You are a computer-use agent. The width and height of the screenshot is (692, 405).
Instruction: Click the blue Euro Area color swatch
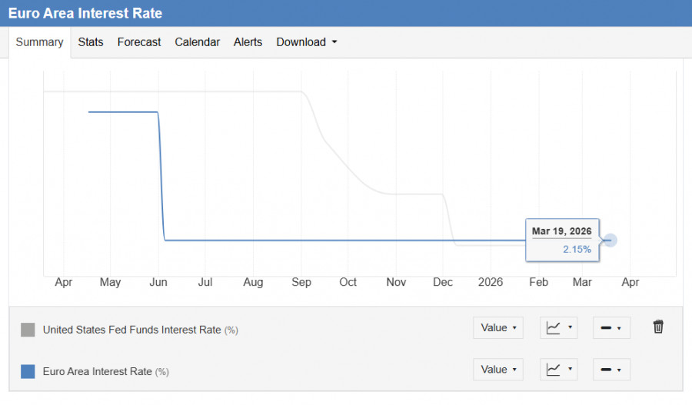28,372
